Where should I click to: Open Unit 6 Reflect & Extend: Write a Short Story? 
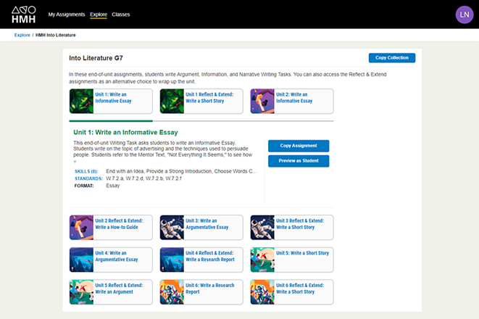292,292
